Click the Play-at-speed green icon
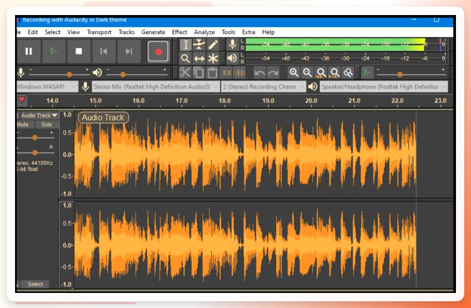Viewport: 471px width, 308px height. pyautogui.click(x=367, y=72)
